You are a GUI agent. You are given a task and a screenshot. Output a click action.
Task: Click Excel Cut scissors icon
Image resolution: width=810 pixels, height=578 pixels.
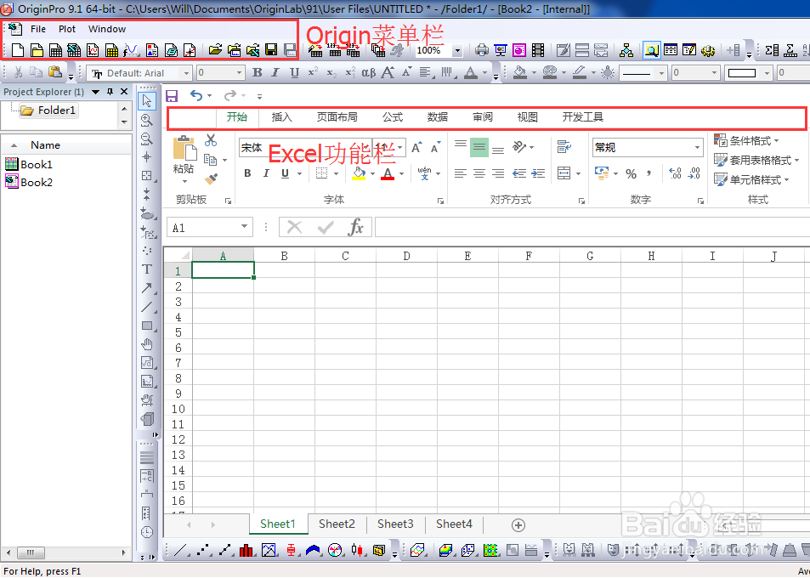tap(211, 140)
